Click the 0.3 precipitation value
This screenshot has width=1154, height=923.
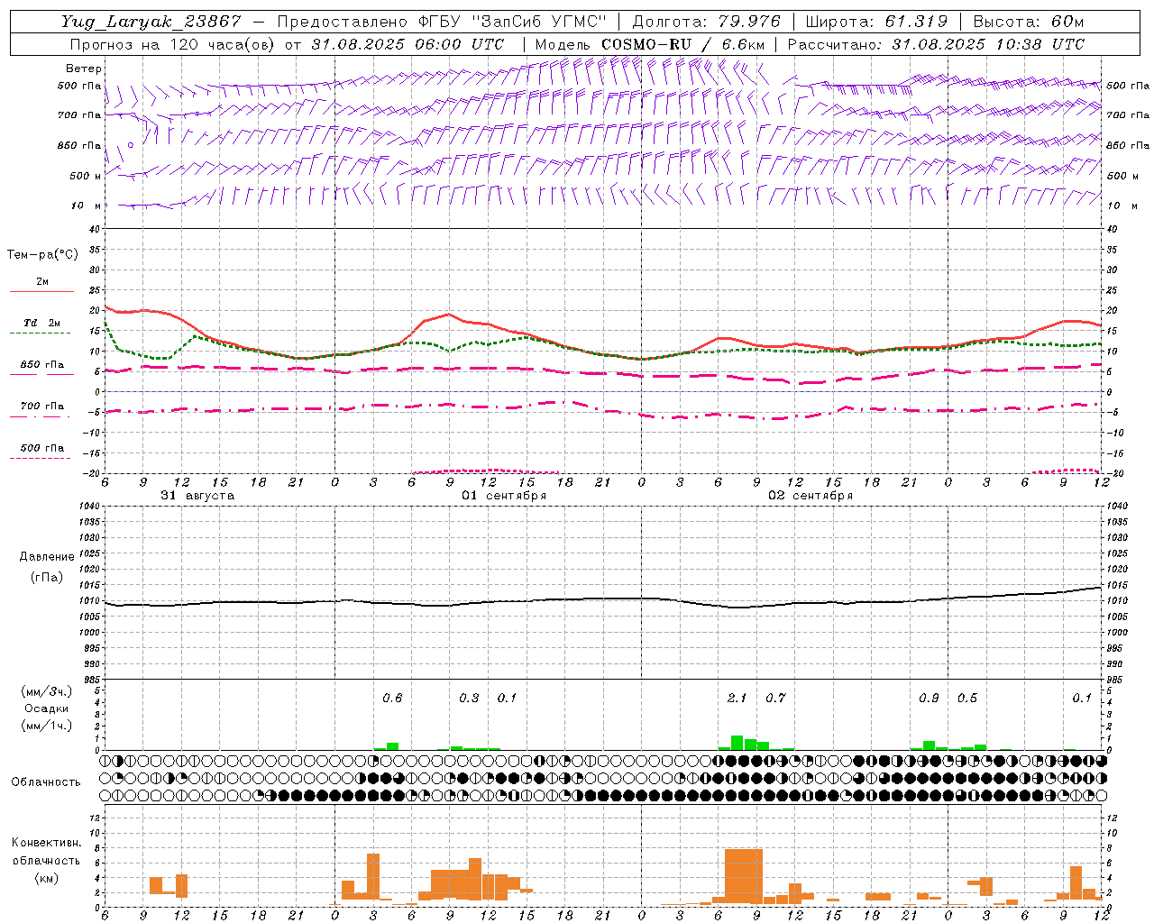pos(469,698)
